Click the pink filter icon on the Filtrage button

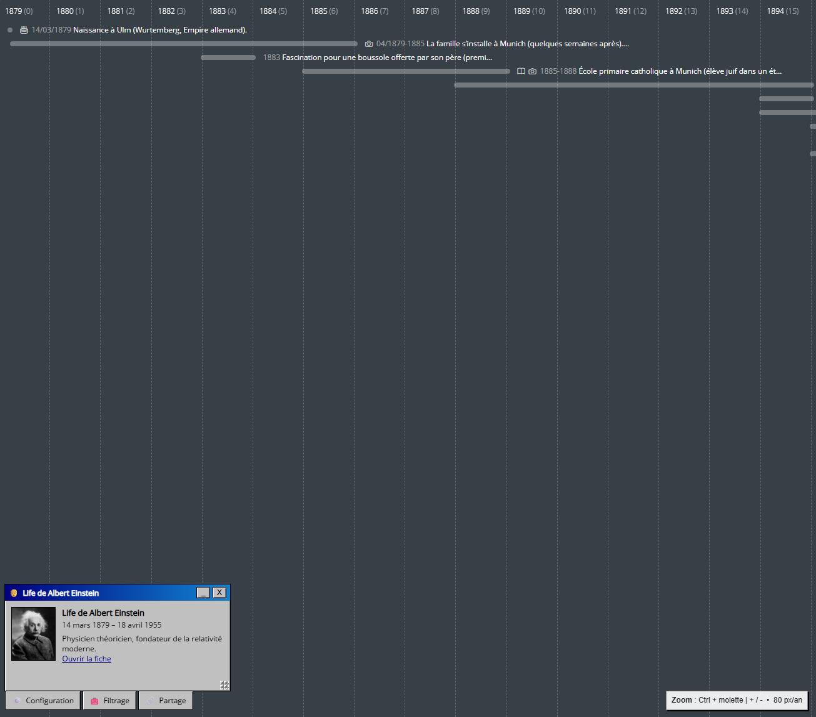[x=94, y=700]
